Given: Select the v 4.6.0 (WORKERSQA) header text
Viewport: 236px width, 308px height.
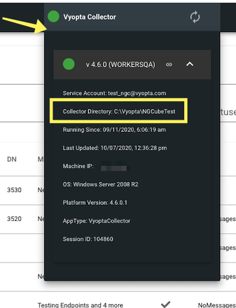Looking at the screenshot, I should tap(120, 65).
